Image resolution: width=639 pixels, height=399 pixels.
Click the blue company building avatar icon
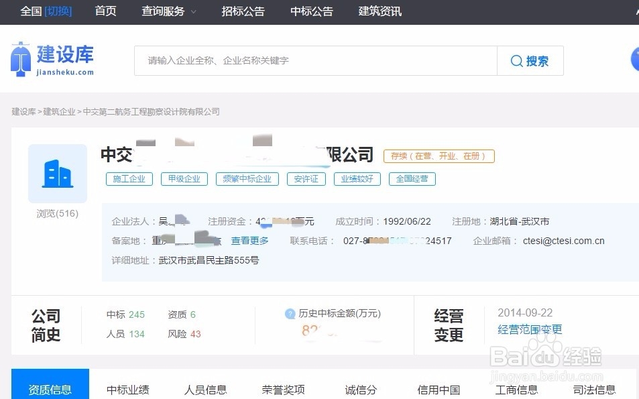[58, 173]
